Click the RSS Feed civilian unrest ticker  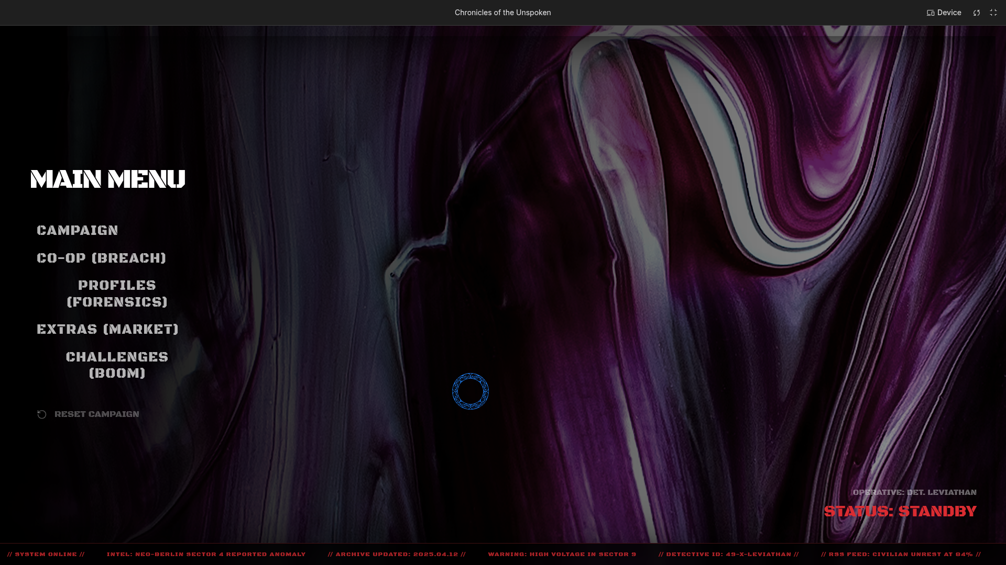(900, 555)
